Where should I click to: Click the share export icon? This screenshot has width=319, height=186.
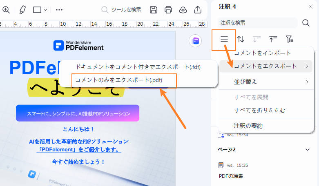pos(198,10)
